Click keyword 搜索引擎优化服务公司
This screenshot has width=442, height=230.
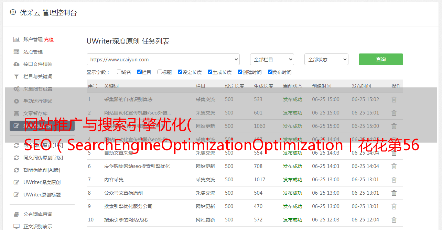click(x=128, y=206)
